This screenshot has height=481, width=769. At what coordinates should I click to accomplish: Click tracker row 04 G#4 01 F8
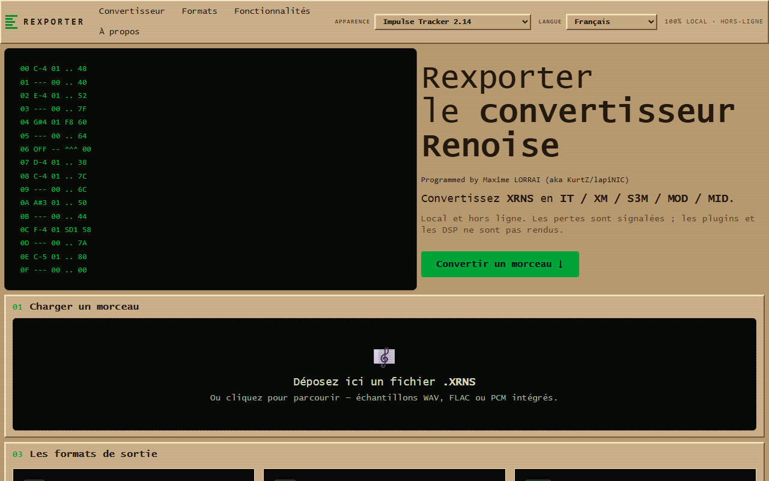[53, 122]
